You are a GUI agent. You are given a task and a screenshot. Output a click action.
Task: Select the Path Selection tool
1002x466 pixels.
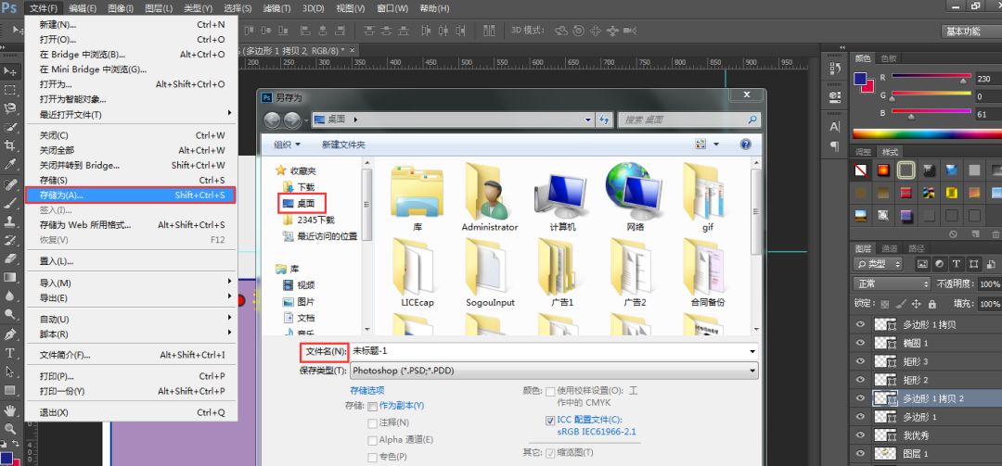coord(10,371)
